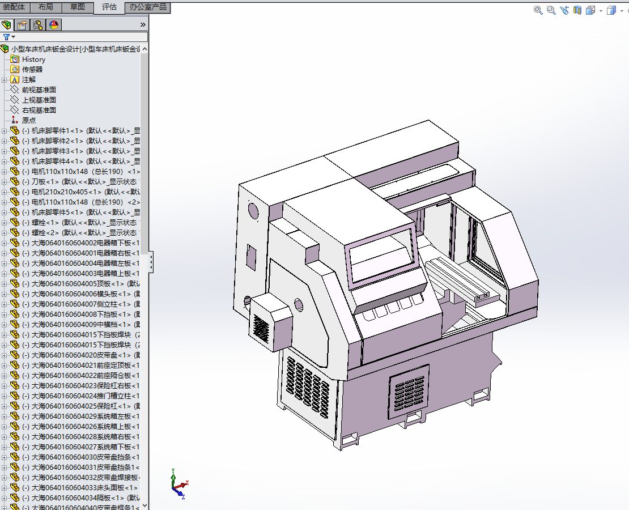This screenshot has height=510, width=629.
Task: Select the 传感器 sensors icon
Action: point(15,70)
